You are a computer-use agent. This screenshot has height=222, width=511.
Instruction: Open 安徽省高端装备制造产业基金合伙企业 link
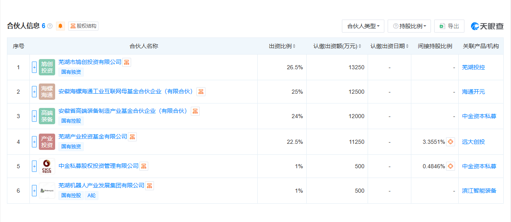[123, 111]
